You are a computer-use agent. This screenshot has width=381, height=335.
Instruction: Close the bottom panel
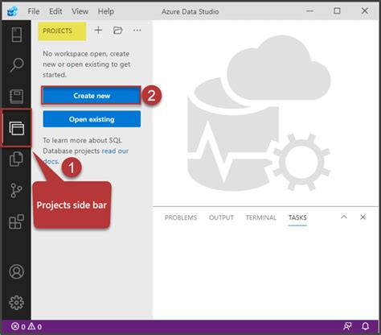(363, 217)
